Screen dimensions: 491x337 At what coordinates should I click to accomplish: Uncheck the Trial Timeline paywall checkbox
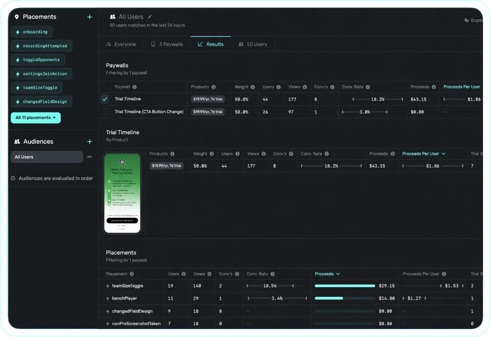click(x=105, y=99)
